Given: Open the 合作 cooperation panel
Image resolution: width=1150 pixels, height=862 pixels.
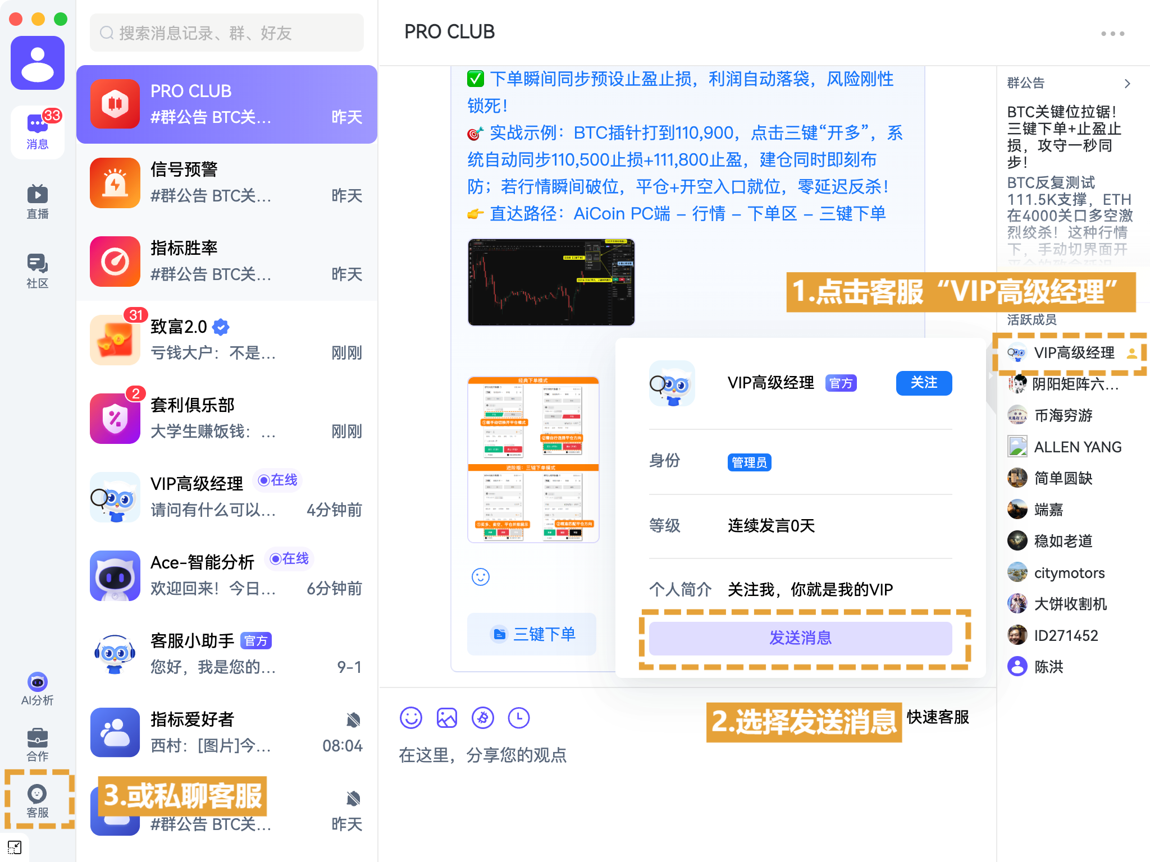Looking at the screenshot, I should pyautogui.click(x=37, y=741).
